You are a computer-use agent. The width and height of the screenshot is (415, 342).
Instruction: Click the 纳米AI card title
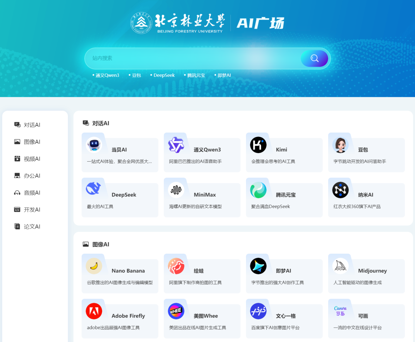[x=366, y=195]
